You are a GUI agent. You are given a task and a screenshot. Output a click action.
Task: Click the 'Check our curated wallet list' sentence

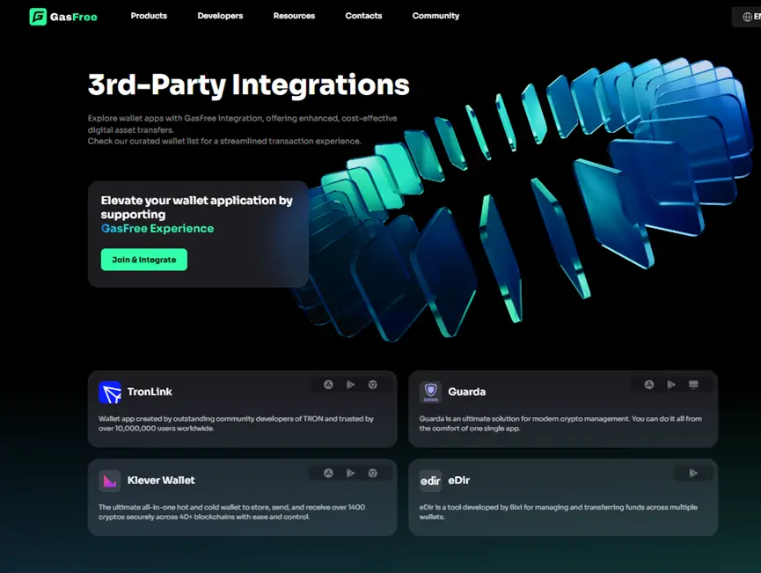(224, 142)
